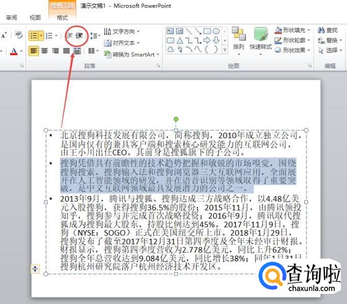The height and width of the screenshot is (304, 347).
Task: Select the straight line shape
Action: (189, 31)
